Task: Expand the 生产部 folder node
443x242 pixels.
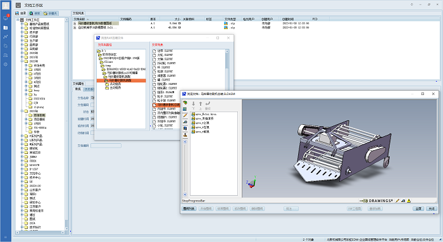Action: pos(22,41)
